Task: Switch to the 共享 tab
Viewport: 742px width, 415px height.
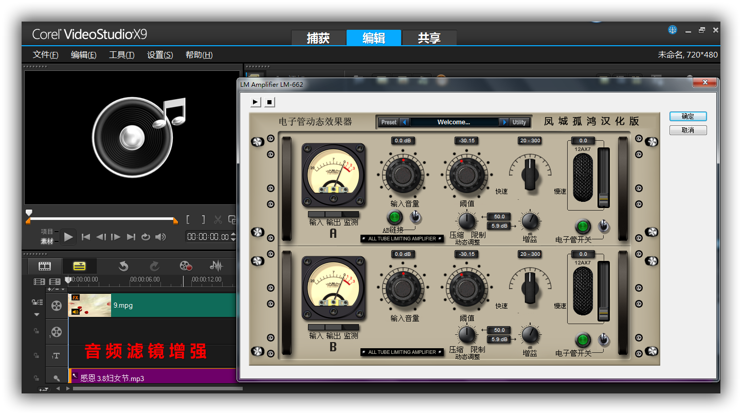Action: point(429,38)
